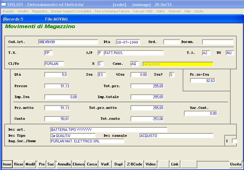The image size is (244, 170).
Task: Click the Dta date field
Action: (128, 42)
